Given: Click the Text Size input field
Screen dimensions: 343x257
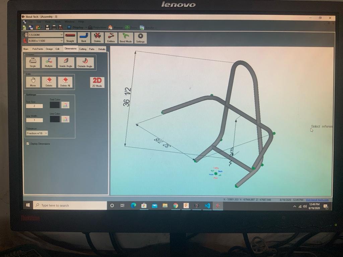Looking at the screenshot, I should click(x=34, y=106).
